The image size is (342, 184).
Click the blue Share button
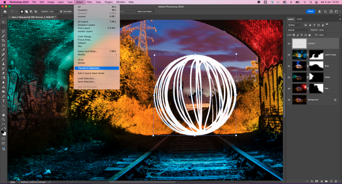pyautogui.click(x=310, y=11)
